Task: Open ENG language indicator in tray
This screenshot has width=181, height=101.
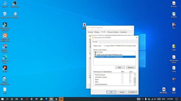Action: pyautogui.click(x=163, y=99)
